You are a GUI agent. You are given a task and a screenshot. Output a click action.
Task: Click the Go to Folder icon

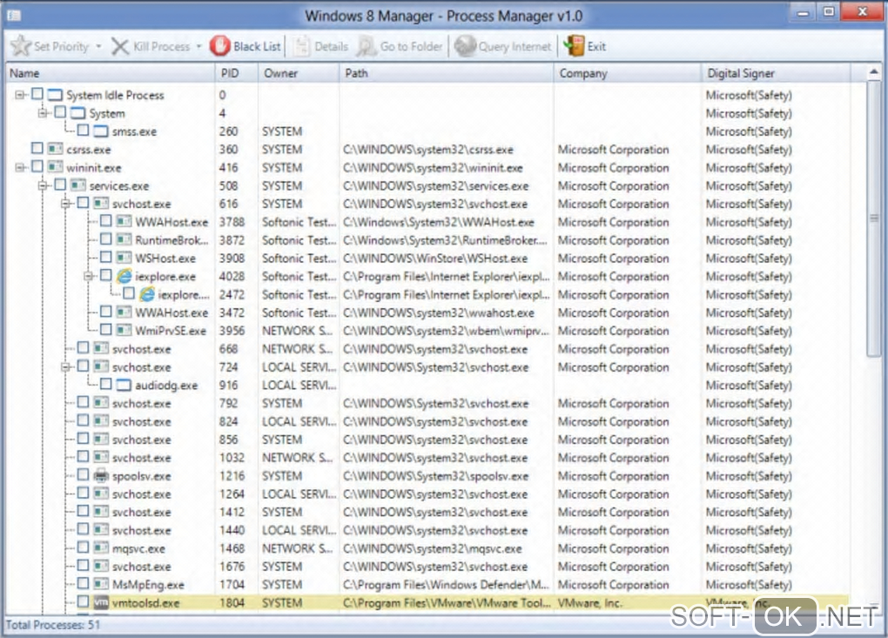(x=366, y=46)
